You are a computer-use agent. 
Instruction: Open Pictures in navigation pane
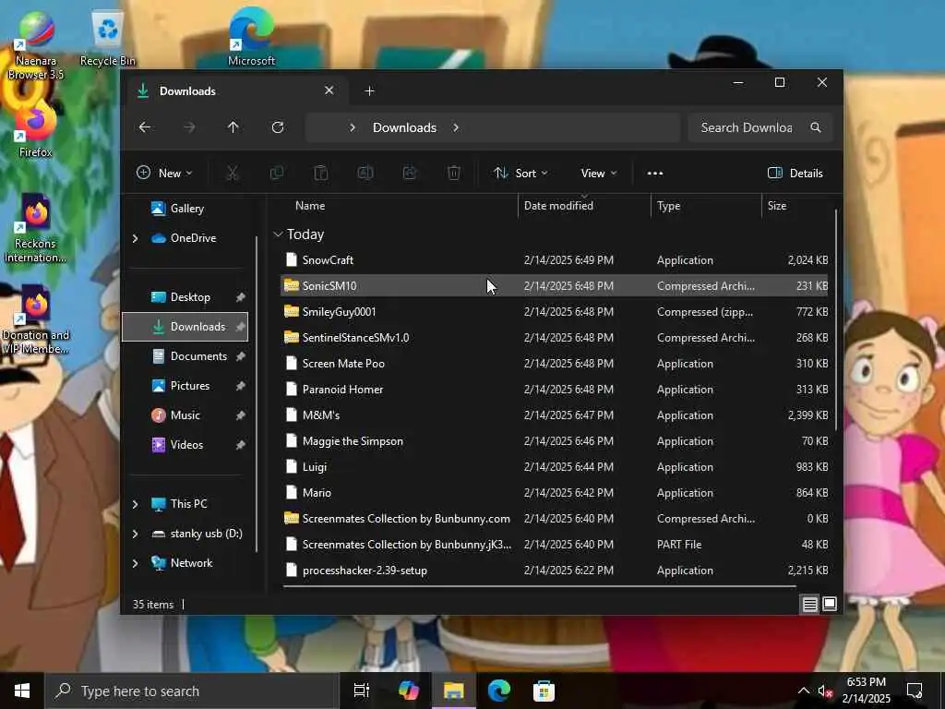[190, 386]
